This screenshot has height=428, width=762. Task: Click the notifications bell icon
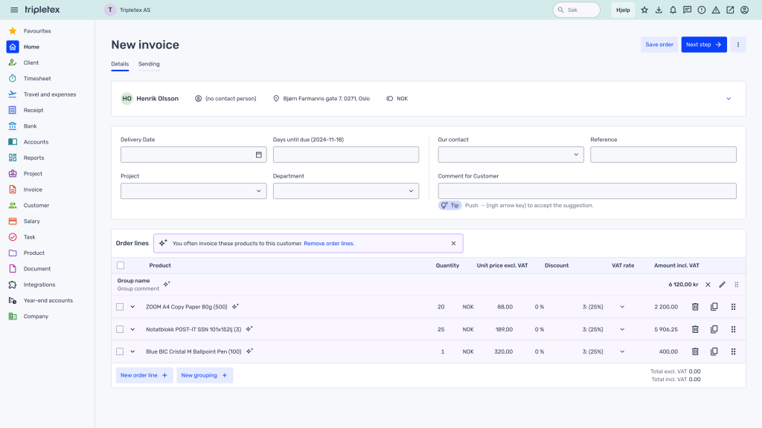(673, 10)
